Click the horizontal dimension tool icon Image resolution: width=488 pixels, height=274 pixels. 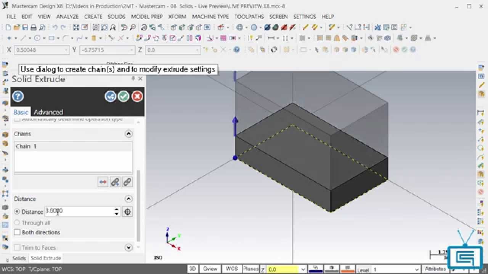(271, 38)
